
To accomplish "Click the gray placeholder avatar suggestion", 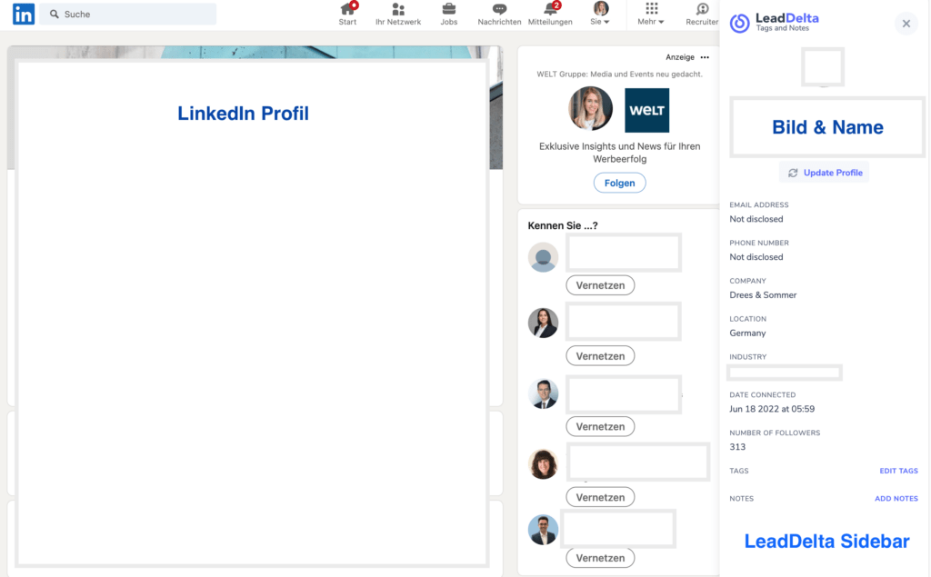I will (x=543, y=257).
